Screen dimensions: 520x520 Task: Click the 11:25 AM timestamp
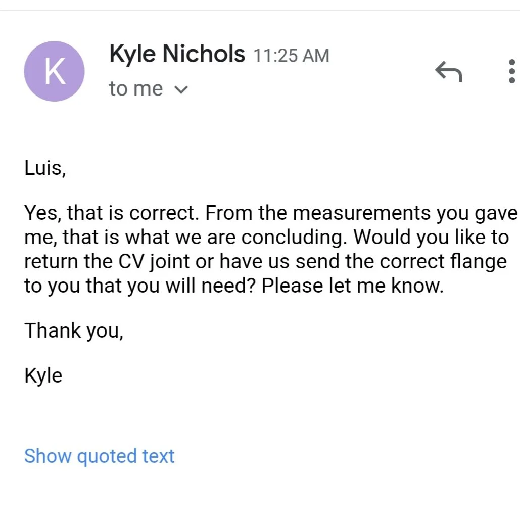(x=291, y=55)
